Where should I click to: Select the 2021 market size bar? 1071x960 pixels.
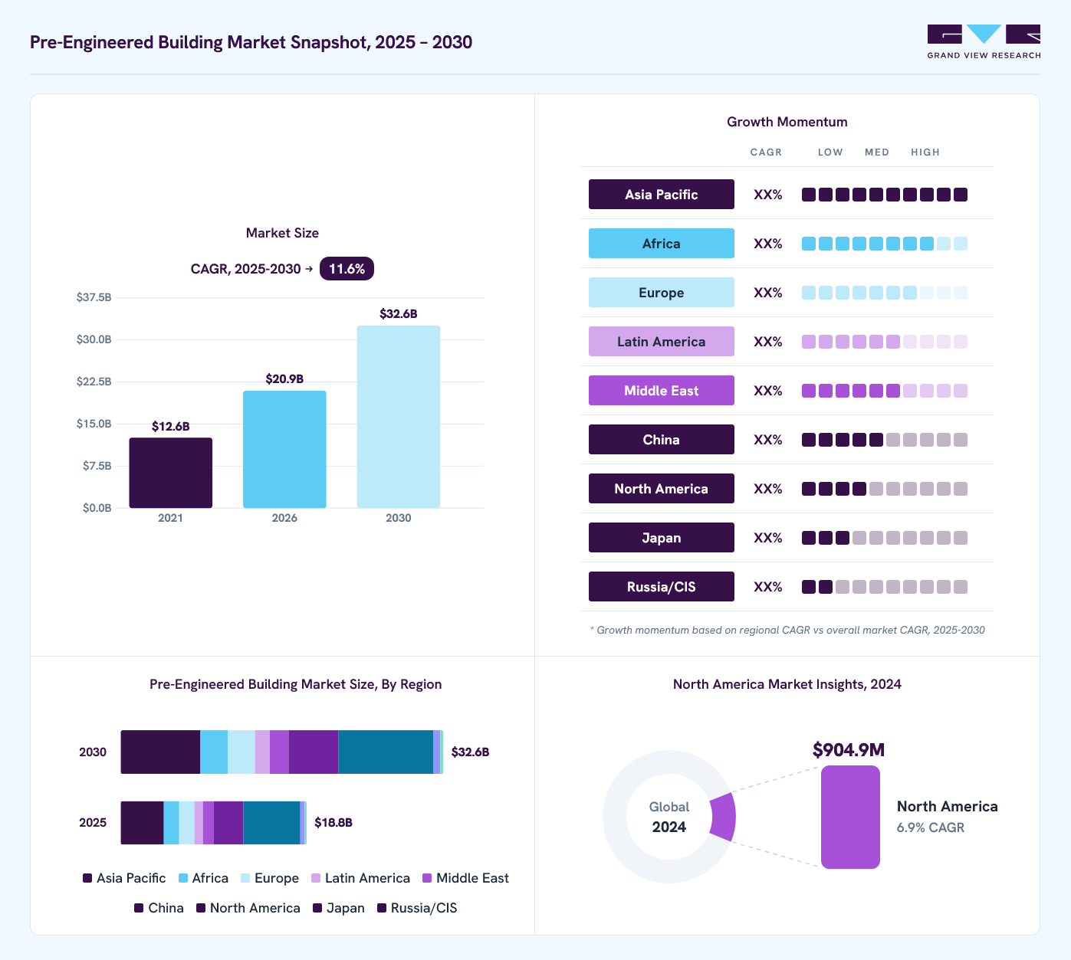click(x=170, y=473)
